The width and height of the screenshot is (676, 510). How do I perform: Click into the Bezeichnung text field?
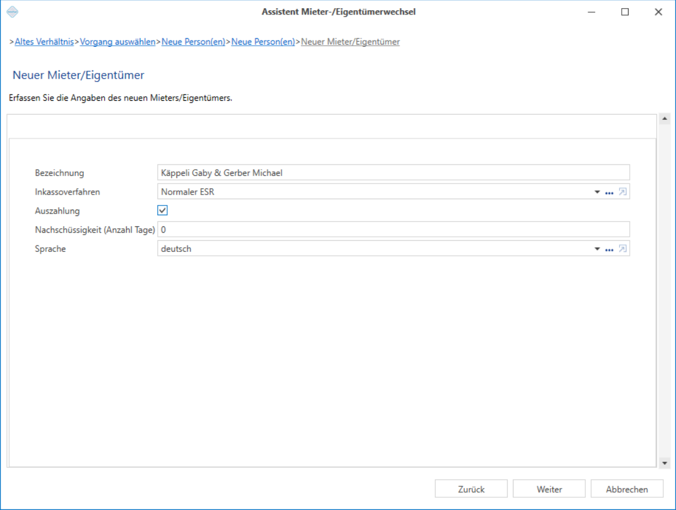pos(394,173)
